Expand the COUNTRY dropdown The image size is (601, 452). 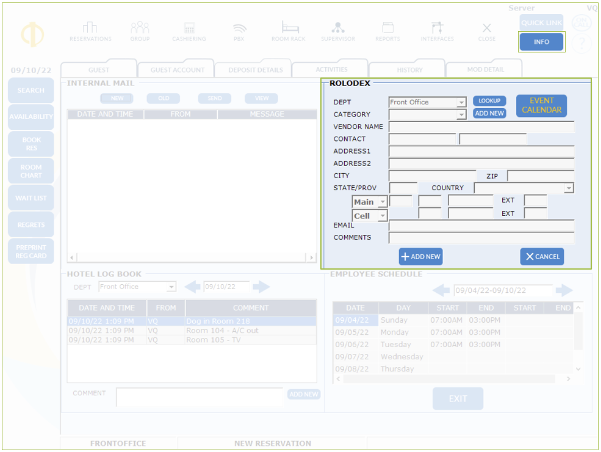coord(569,188)
